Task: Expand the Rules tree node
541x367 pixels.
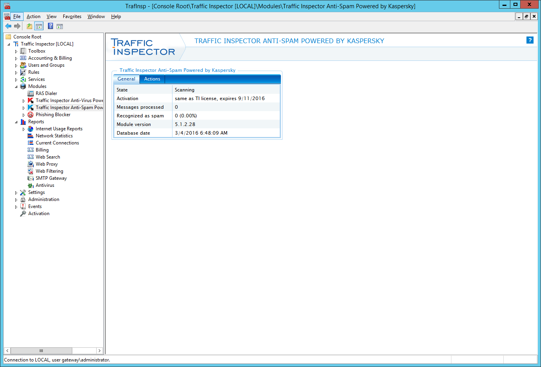Action: pos(16,73)
